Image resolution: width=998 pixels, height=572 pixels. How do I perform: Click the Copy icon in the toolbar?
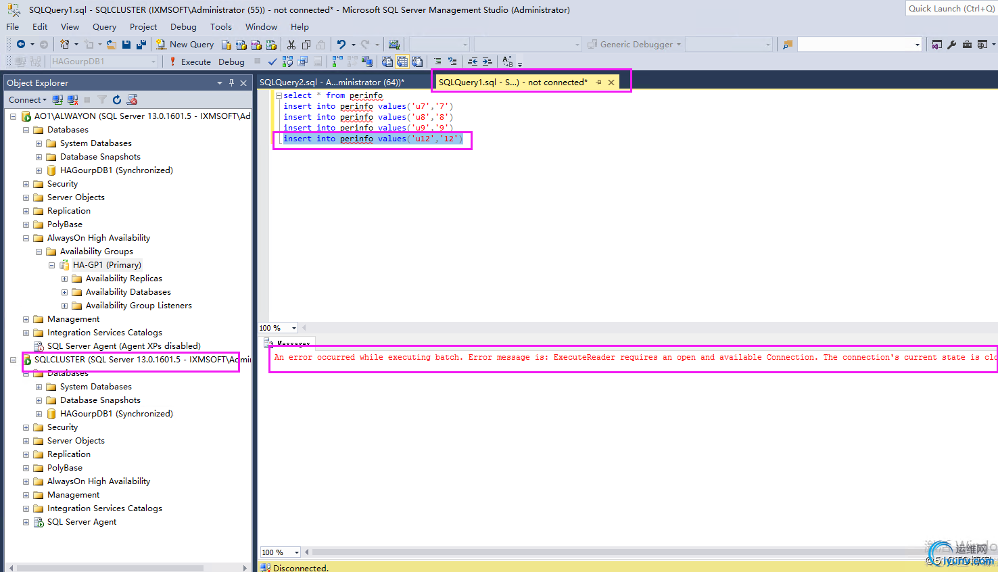point(306,45)
